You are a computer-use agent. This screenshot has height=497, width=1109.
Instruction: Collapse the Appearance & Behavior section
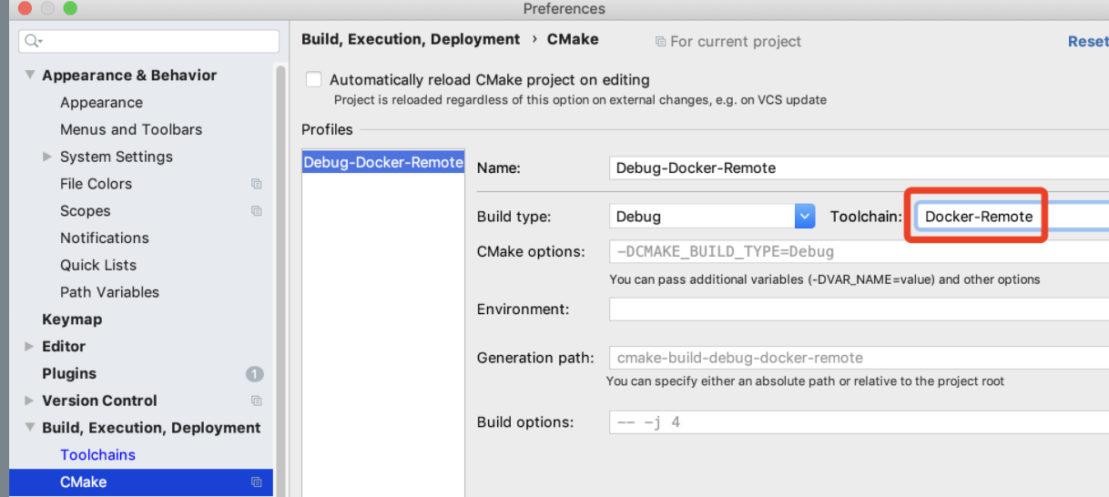click(30, 76)
